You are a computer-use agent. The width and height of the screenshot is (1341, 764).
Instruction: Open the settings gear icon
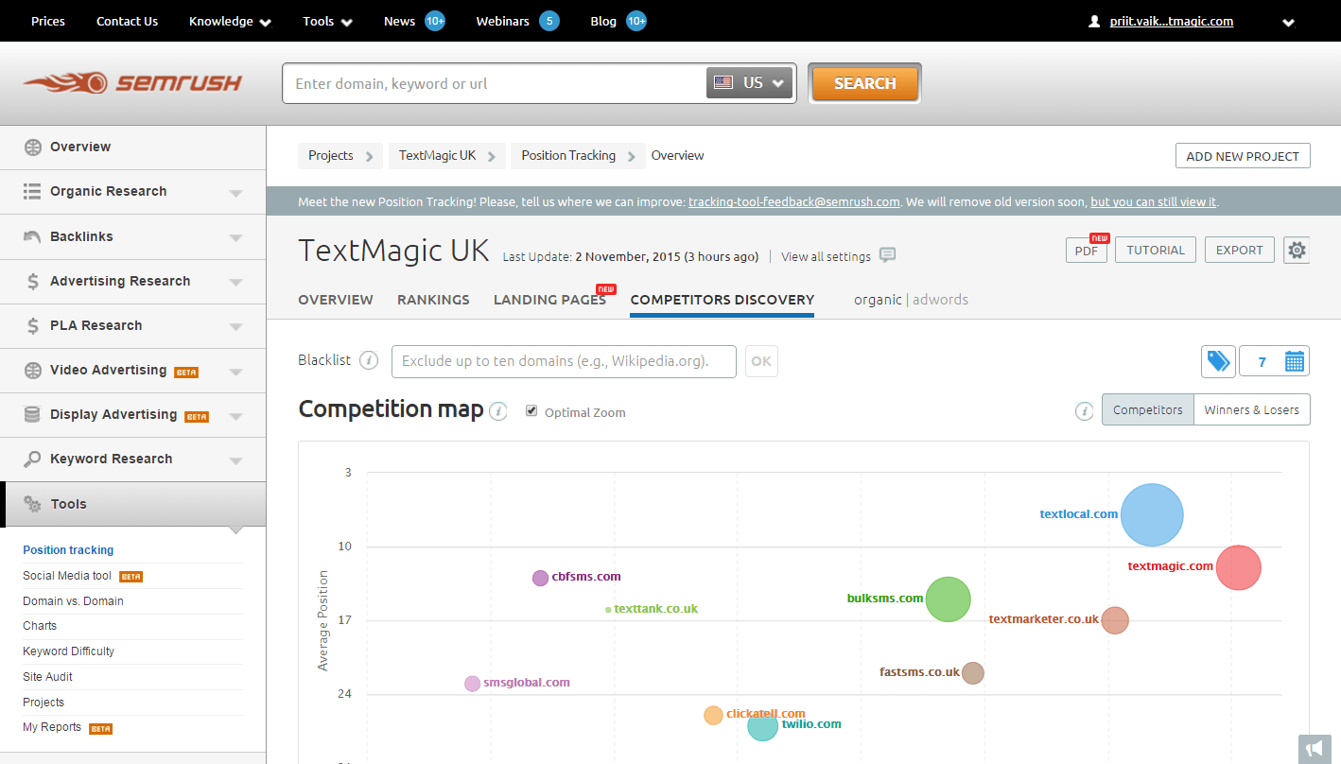(x=1297, y=251)
